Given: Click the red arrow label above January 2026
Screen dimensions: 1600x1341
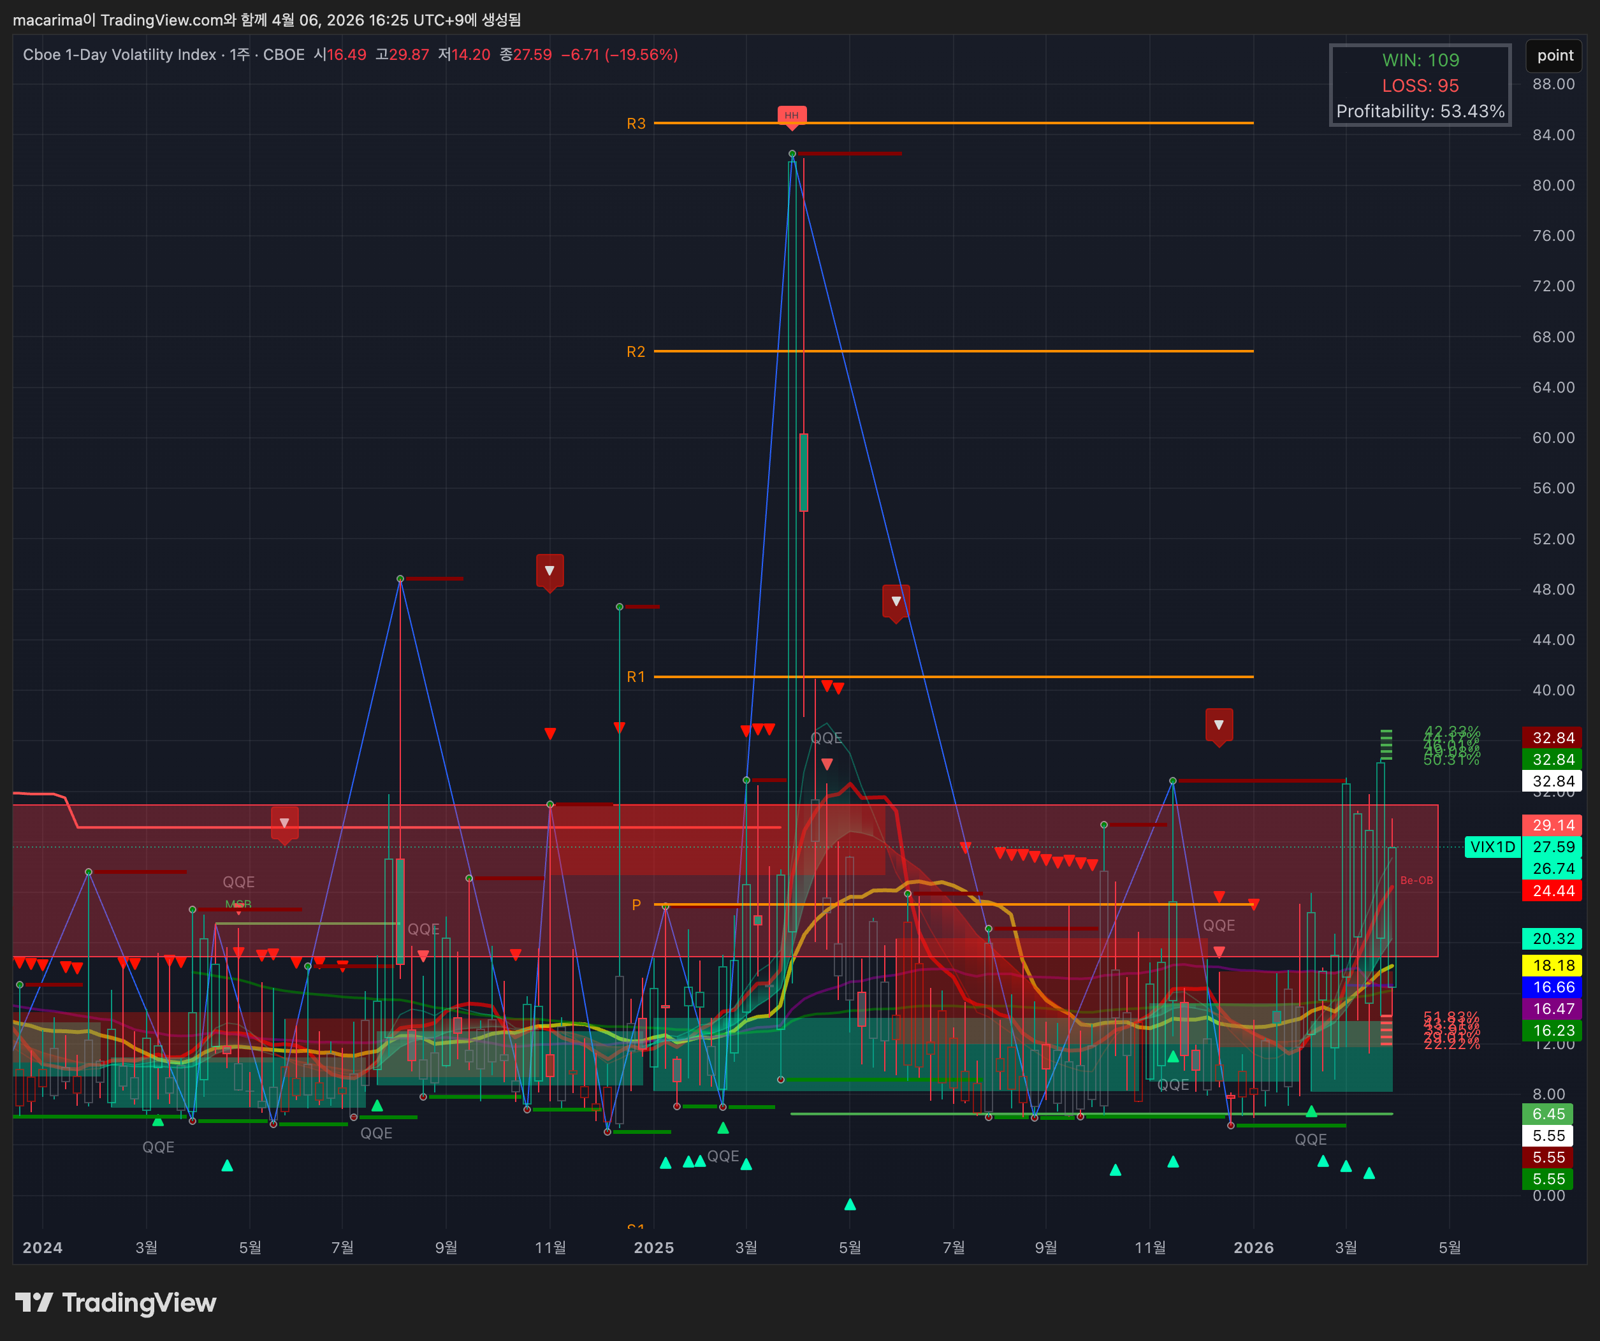Looking at the screenshot, I should click(1219, 725).
